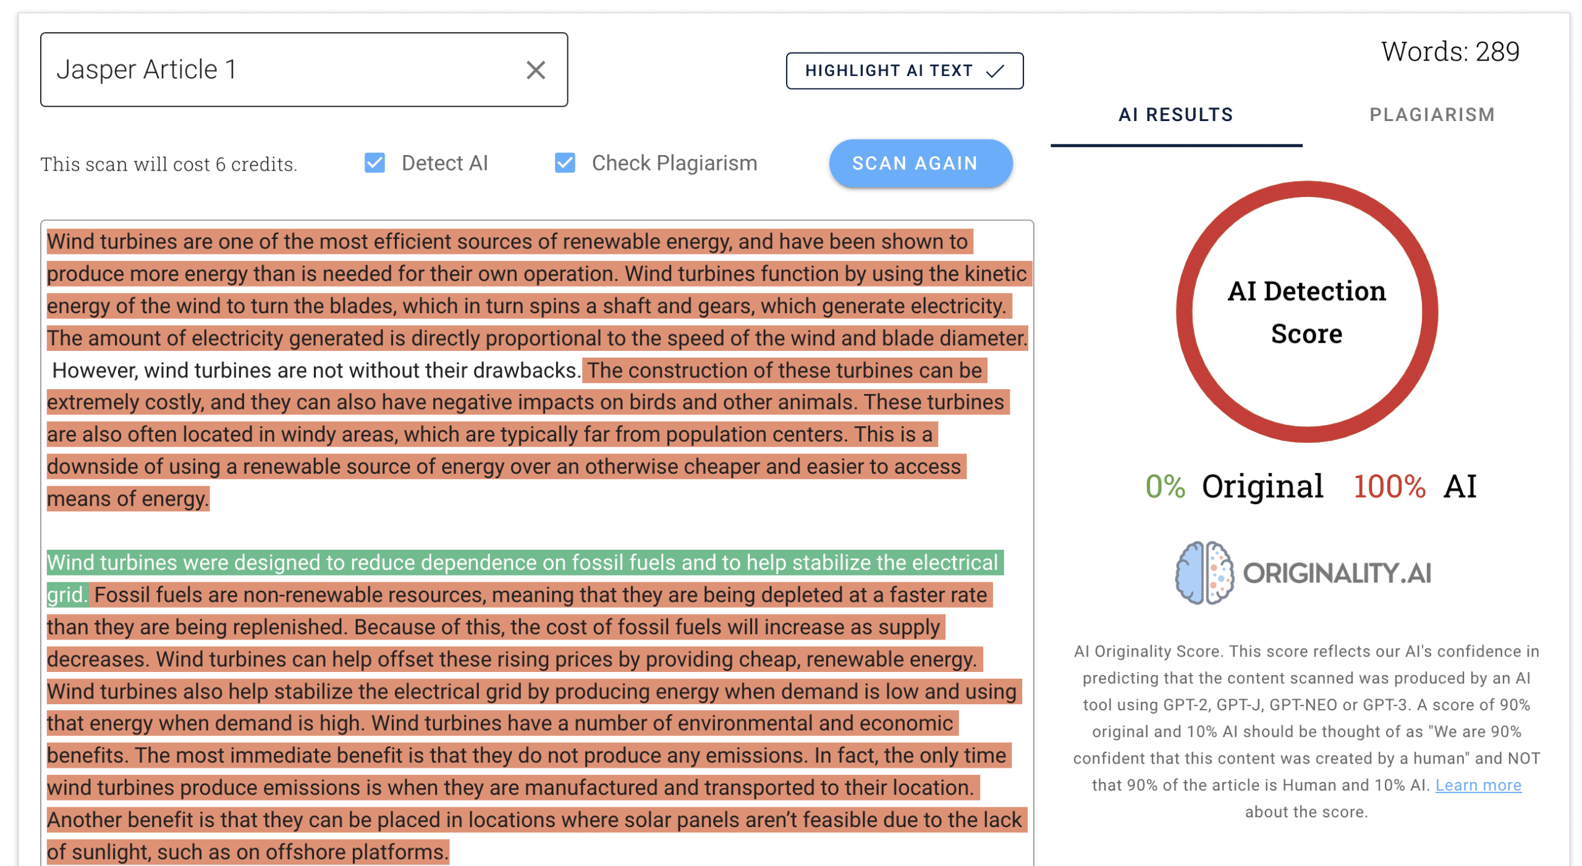
Task: Switch to the Plagiarism tab
Action: 1431,115
